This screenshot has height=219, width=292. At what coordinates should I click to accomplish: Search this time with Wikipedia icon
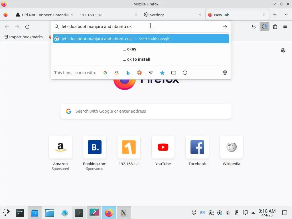click(x=151, y=73)
